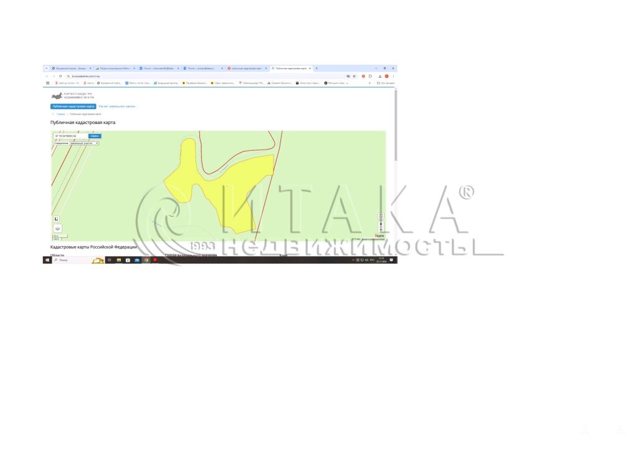Click the blue Публичная кадастровая карта button
This screenshot has width=638, height=451.
tap(74, 106)
